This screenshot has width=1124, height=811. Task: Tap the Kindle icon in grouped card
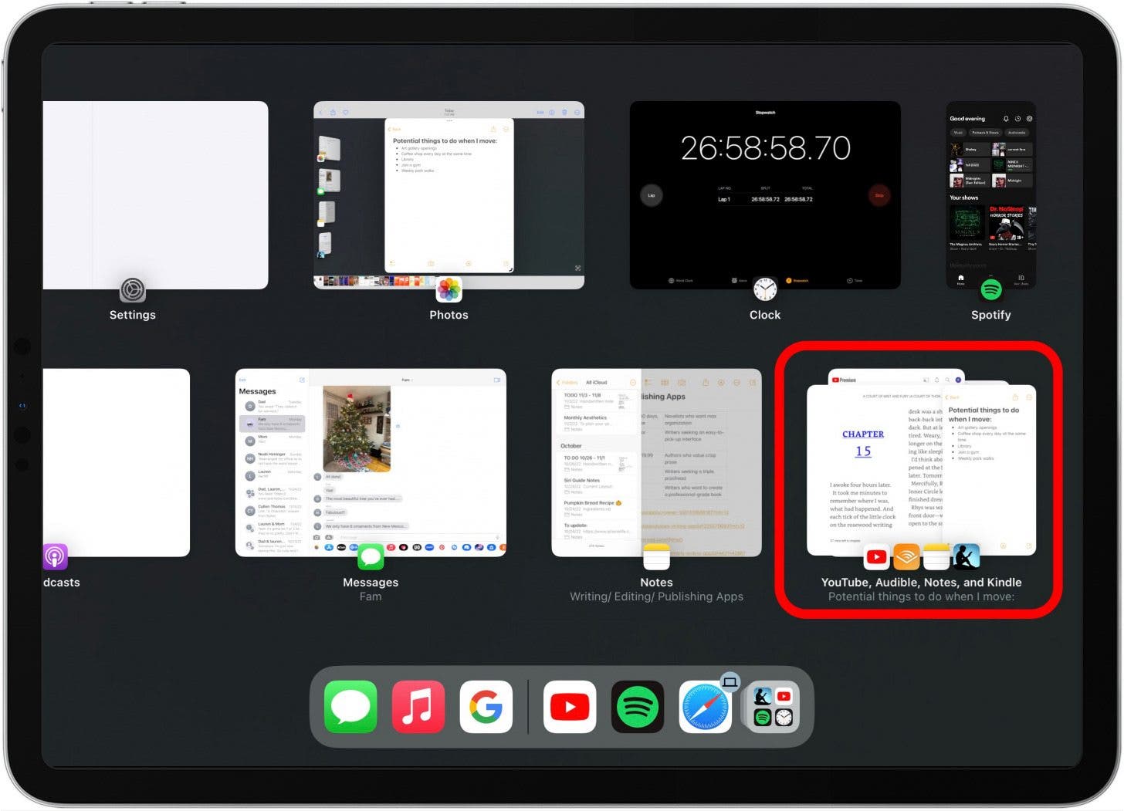(x=966, y=556)
